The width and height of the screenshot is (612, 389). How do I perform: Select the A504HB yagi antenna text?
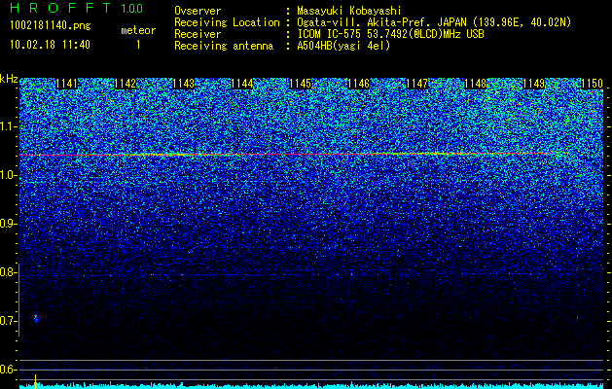[x=343, y=46]
